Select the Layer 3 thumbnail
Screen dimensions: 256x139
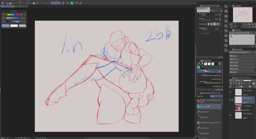(238, 92)
